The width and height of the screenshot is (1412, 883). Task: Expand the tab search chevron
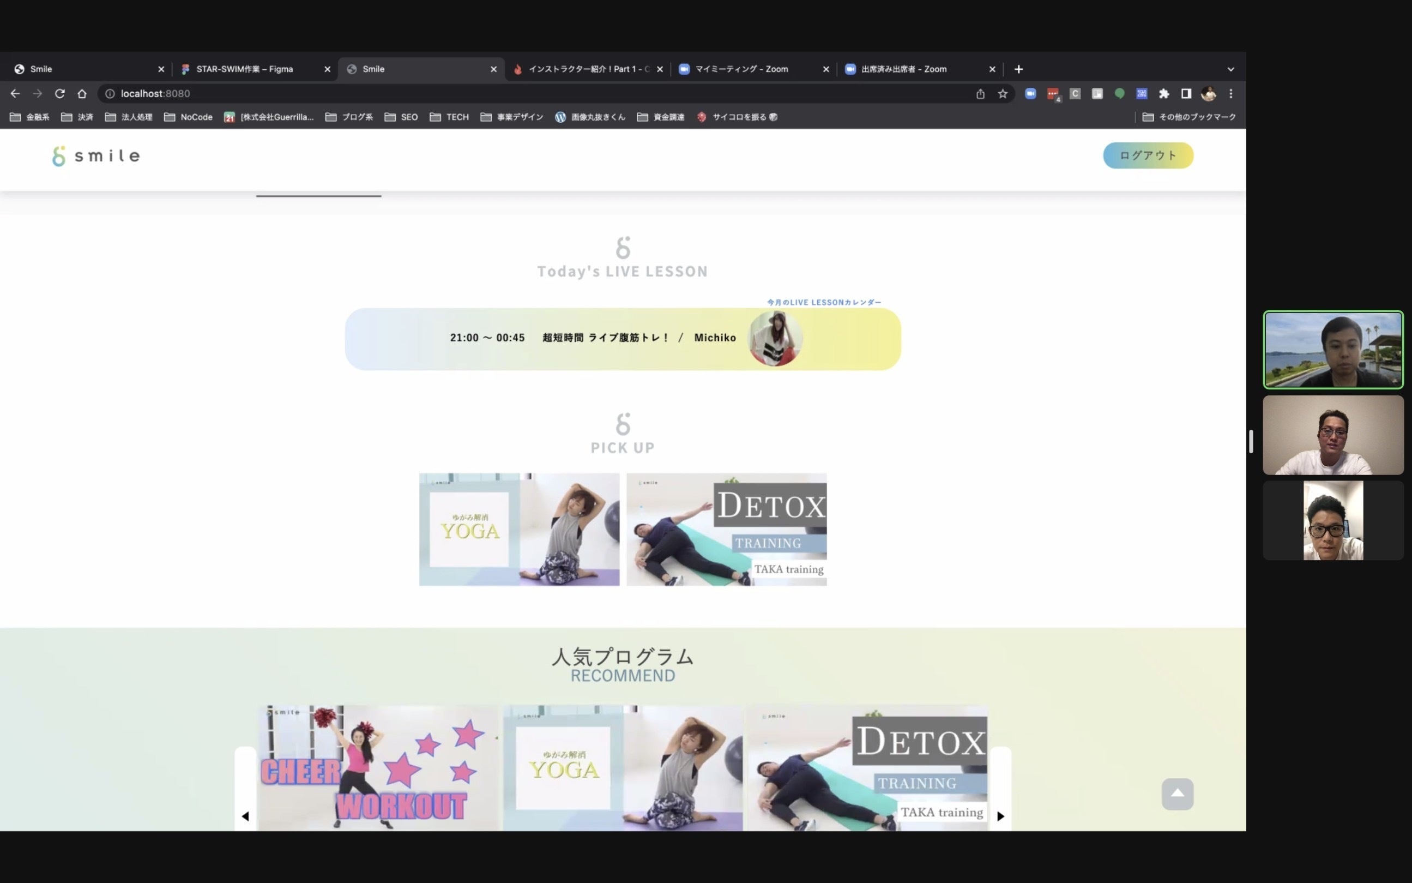point(1230,69)
